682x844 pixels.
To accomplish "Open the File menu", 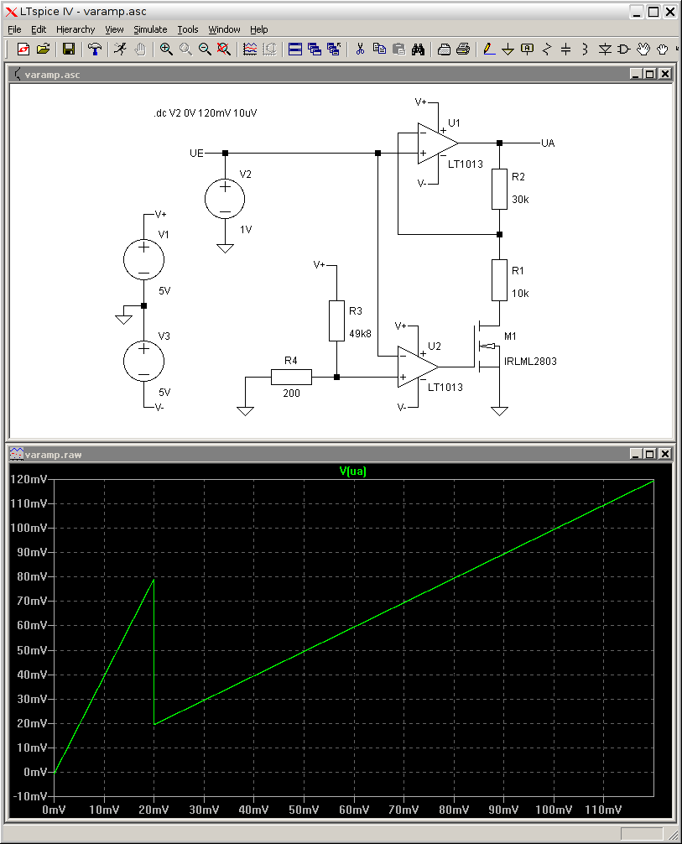I will click(14, 29).
